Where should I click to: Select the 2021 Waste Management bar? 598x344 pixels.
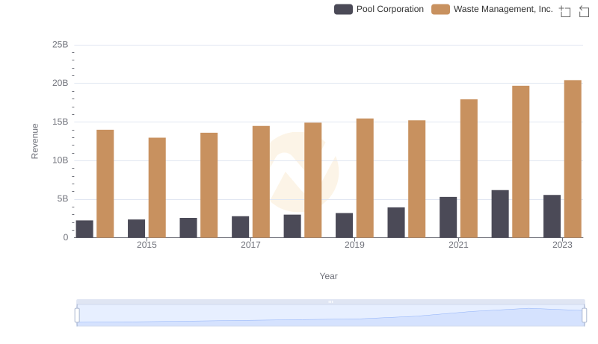tap(469, 169)
